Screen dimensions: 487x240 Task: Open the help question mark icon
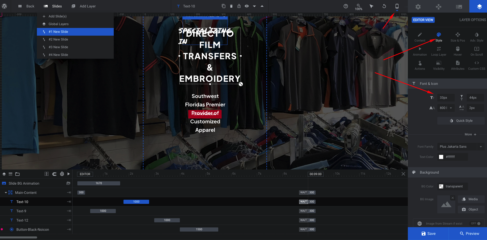pyautogui.click(x=346, y=6)
